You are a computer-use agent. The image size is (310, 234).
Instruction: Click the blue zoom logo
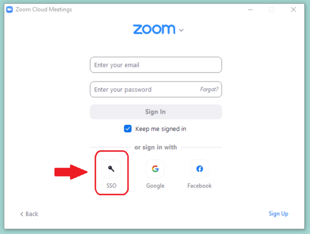point(154,29)
